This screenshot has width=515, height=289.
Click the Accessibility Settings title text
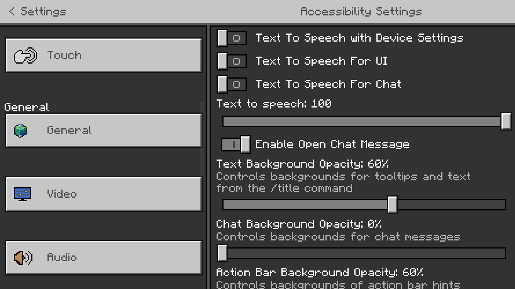pyautogui.click(x=361, y=12)
